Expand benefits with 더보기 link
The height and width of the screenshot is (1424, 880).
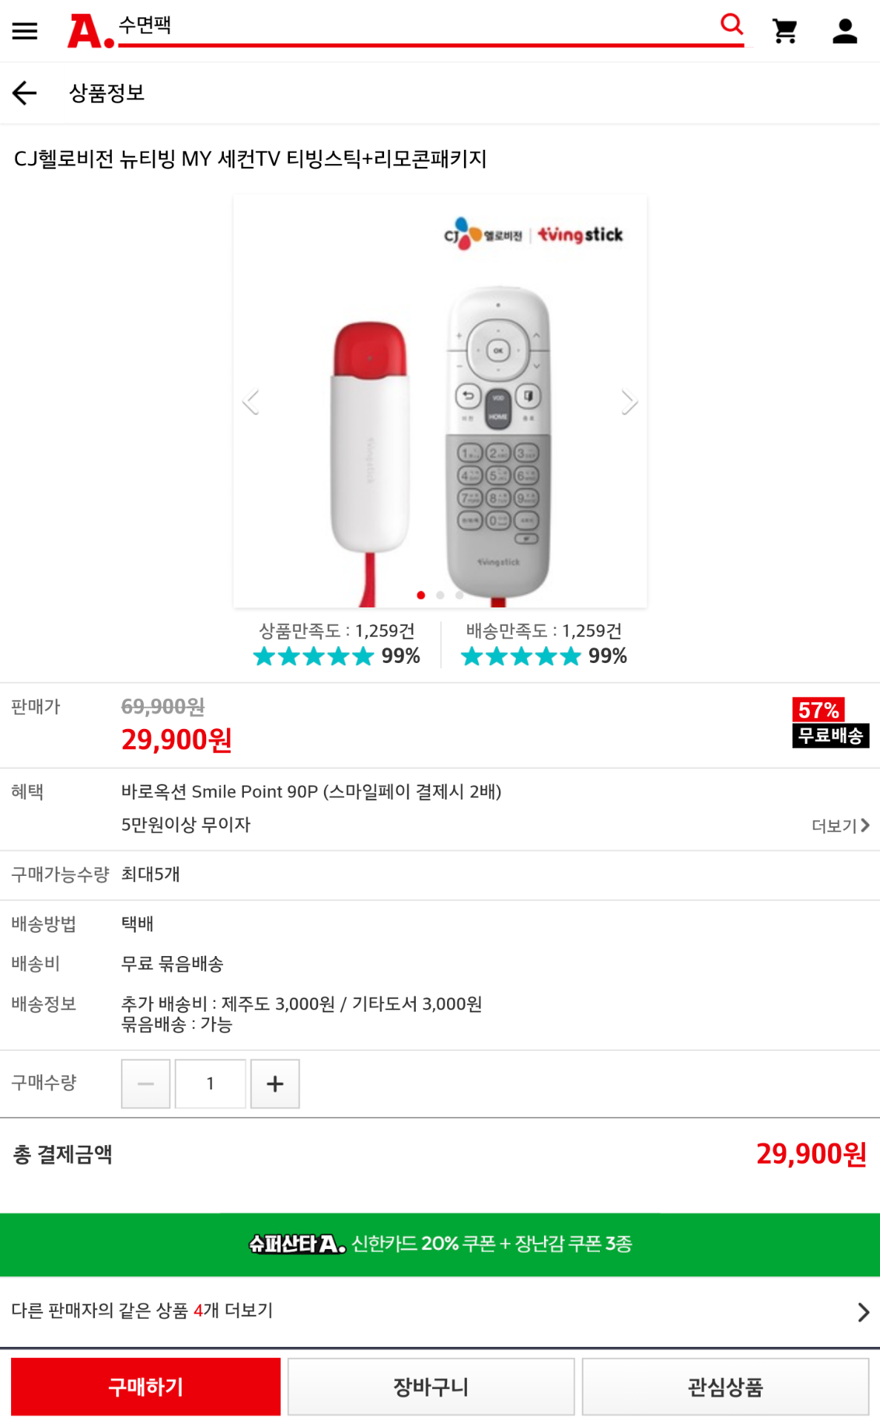pos(840,825)
